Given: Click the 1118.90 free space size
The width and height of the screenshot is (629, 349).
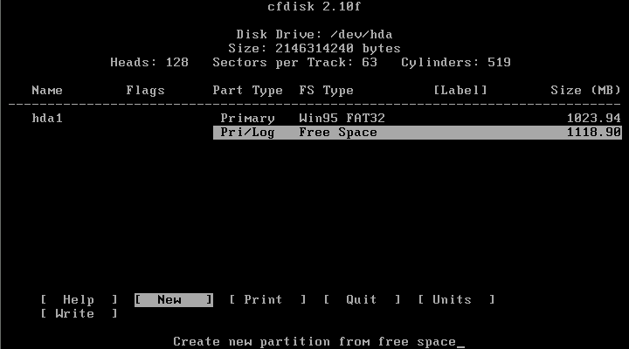Looking at the screenshot, I should pos(593,133).
